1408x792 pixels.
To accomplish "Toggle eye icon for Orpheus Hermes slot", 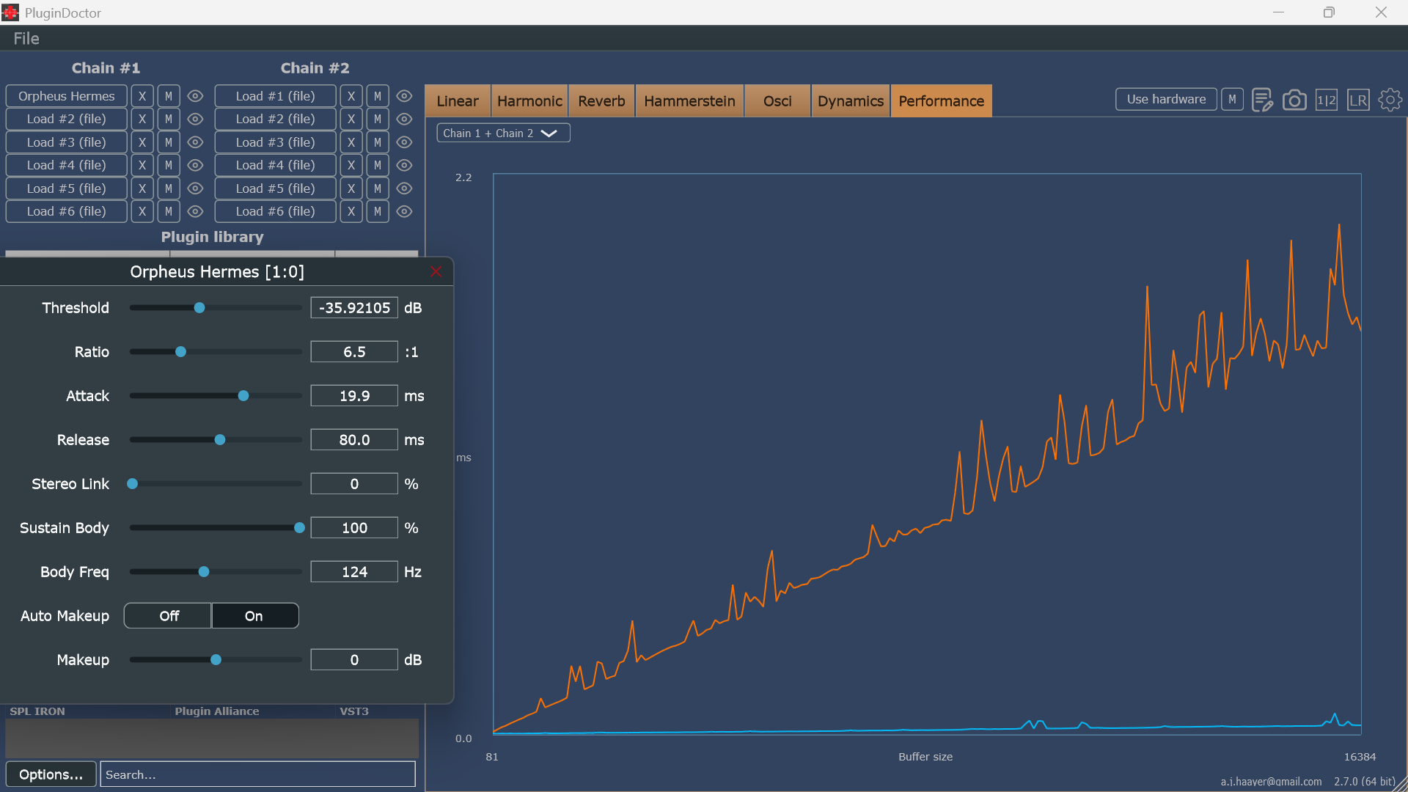I will coord(195,96).
